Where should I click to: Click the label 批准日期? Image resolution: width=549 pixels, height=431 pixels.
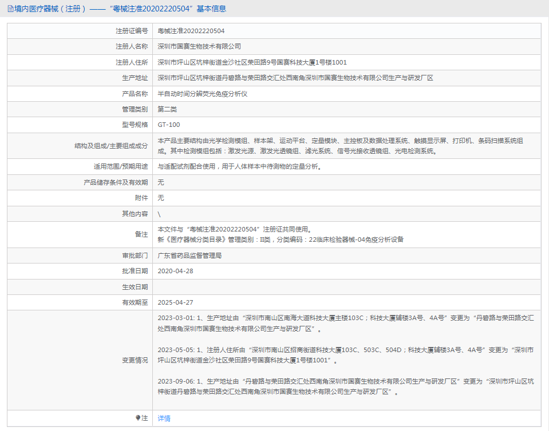coord(135,272)
